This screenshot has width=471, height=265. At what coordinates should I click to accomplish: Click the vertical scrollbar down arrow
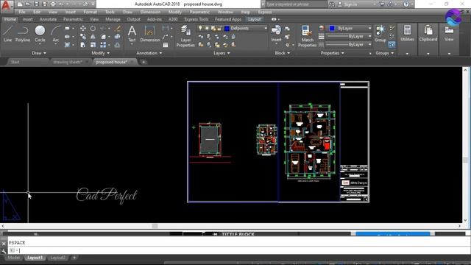tap(465, 220)
